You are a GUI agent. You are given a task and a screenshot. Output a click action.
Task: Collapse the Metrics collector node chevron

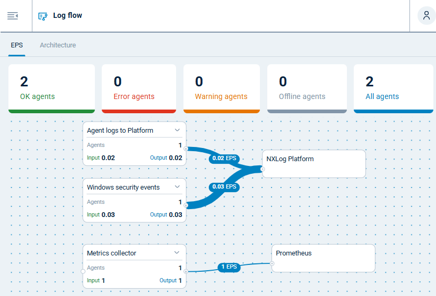177,253
